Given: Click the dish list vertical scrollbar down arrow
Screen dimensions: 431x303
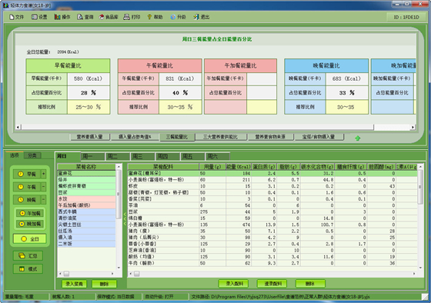Looking at the screenshot, I should tap(119, 268).
